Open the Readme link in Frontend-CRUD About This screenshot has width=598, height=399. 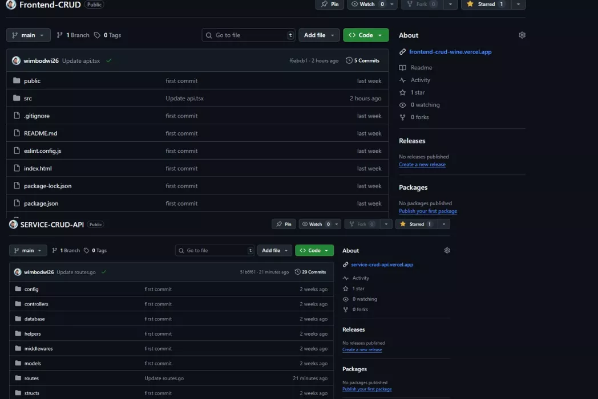(421, 67)
